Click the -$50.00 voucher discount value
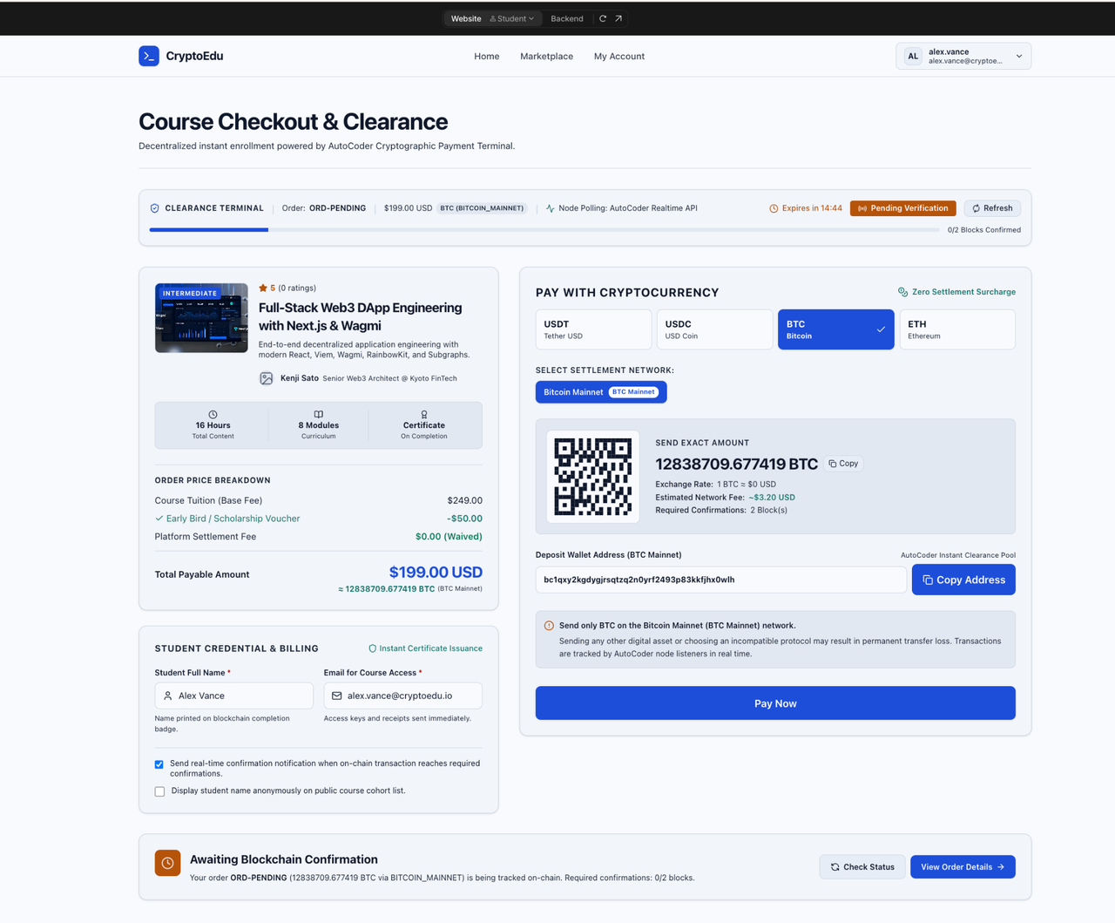The width and height of the screenshot is (1115, 923). click(x=464, y=519)
